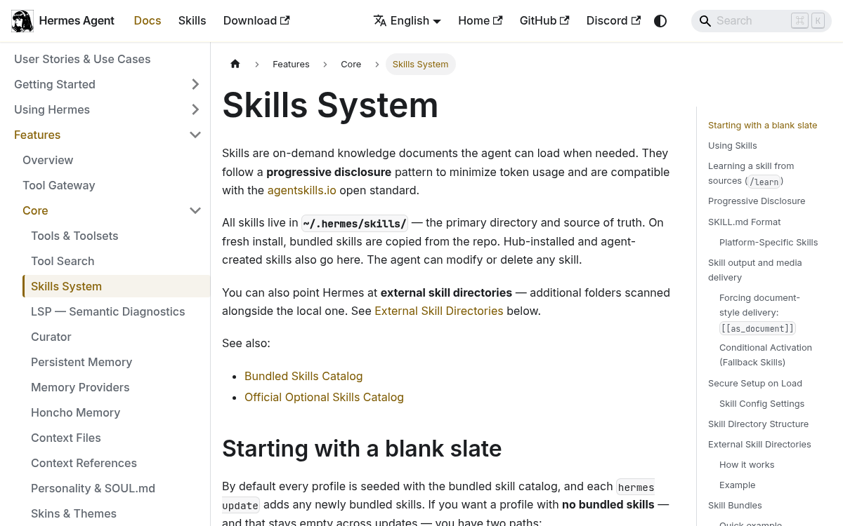Jump to SKILL.md Format in contents
The height and width of the screenshot is (526, 843).
click(x=744, y=222)
